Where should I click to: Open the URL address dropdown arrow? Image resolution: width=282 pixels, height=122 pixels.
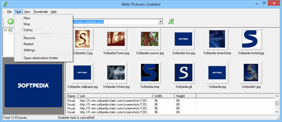(160, 22)
